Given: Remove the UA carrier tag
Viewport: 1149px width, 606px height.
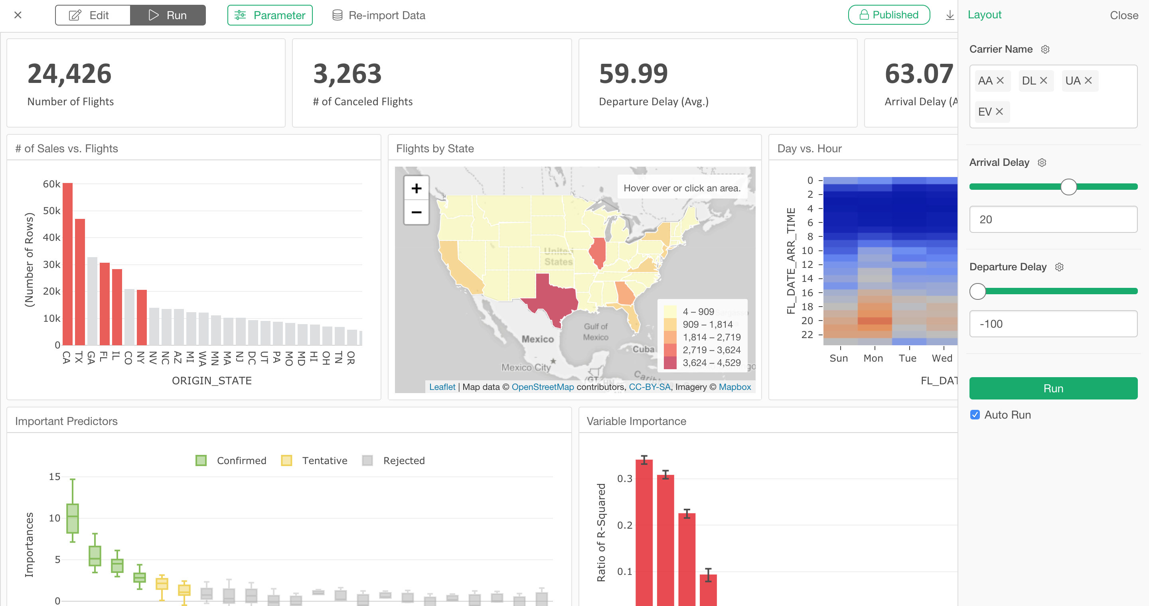Looking at the screenshot, I should 1088,81.
